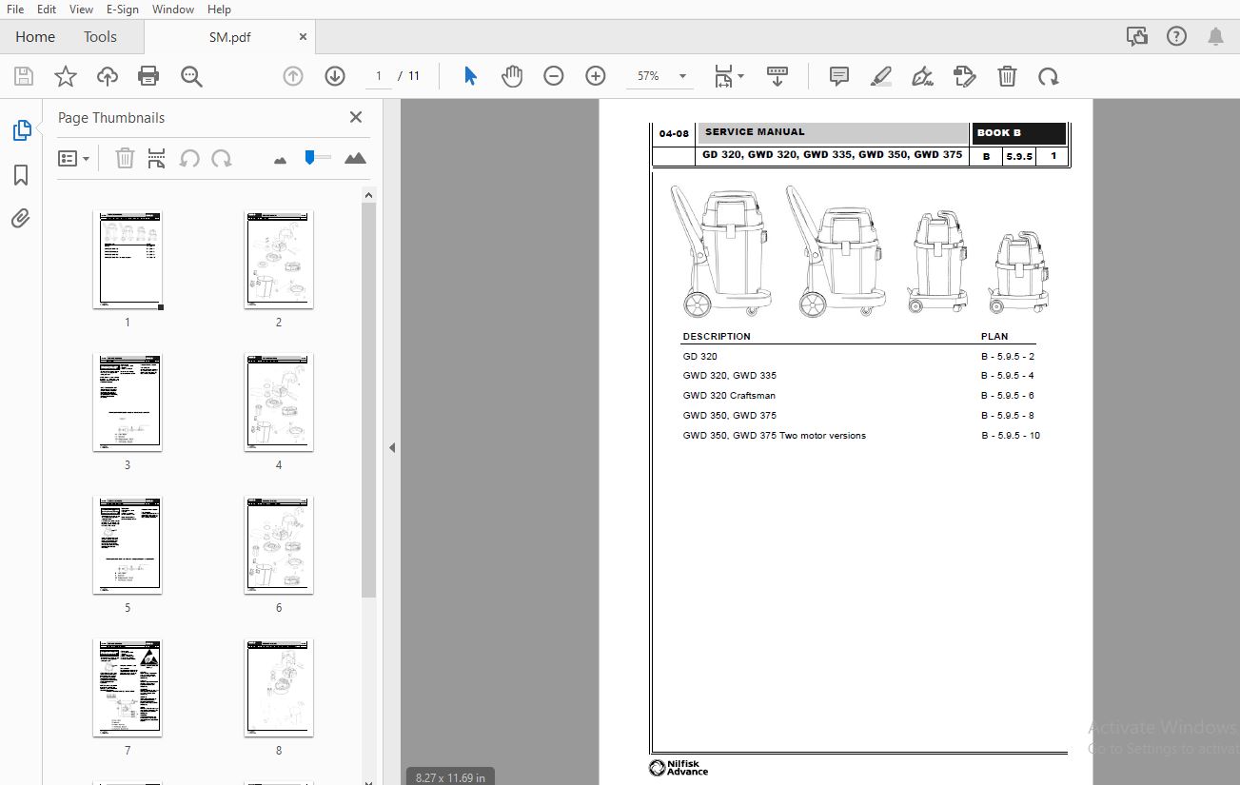1240x785 pixels.
Task: Rotate page clockwise in toolbar
Action: point(1049,76)
